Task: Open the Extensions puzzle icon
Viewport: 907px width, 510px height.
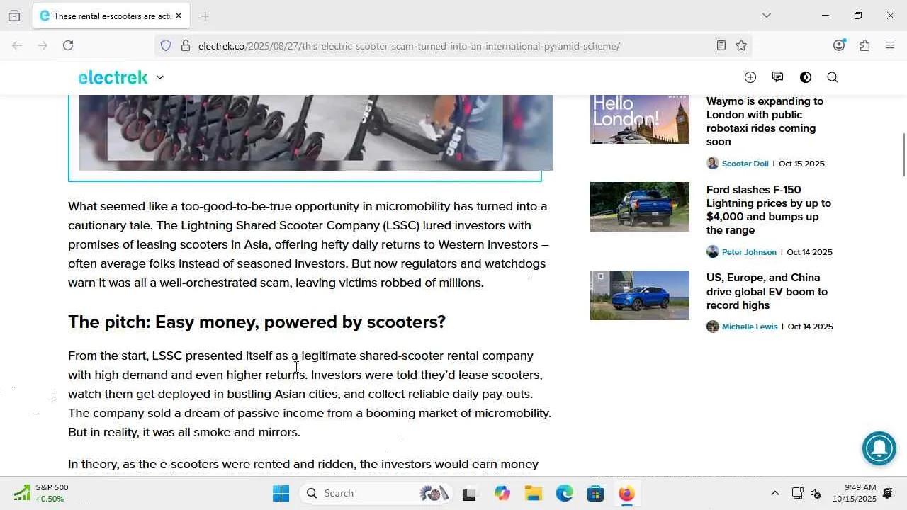Action: pos(864,45)
